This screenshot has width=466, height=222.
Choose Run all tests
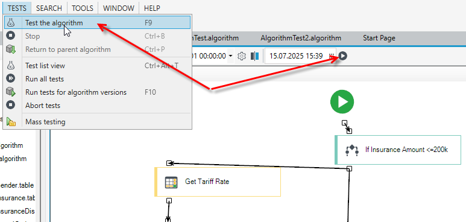click(97, 79)
